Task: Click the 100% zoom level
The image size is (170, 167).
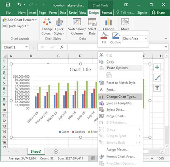Action: coord(161,158)
